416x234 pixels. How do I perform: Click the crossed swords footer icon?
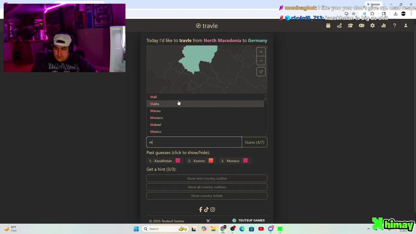tap(208, 221)
